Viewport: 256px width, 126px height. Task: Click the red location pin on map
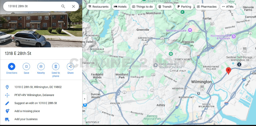pos(228,71)
